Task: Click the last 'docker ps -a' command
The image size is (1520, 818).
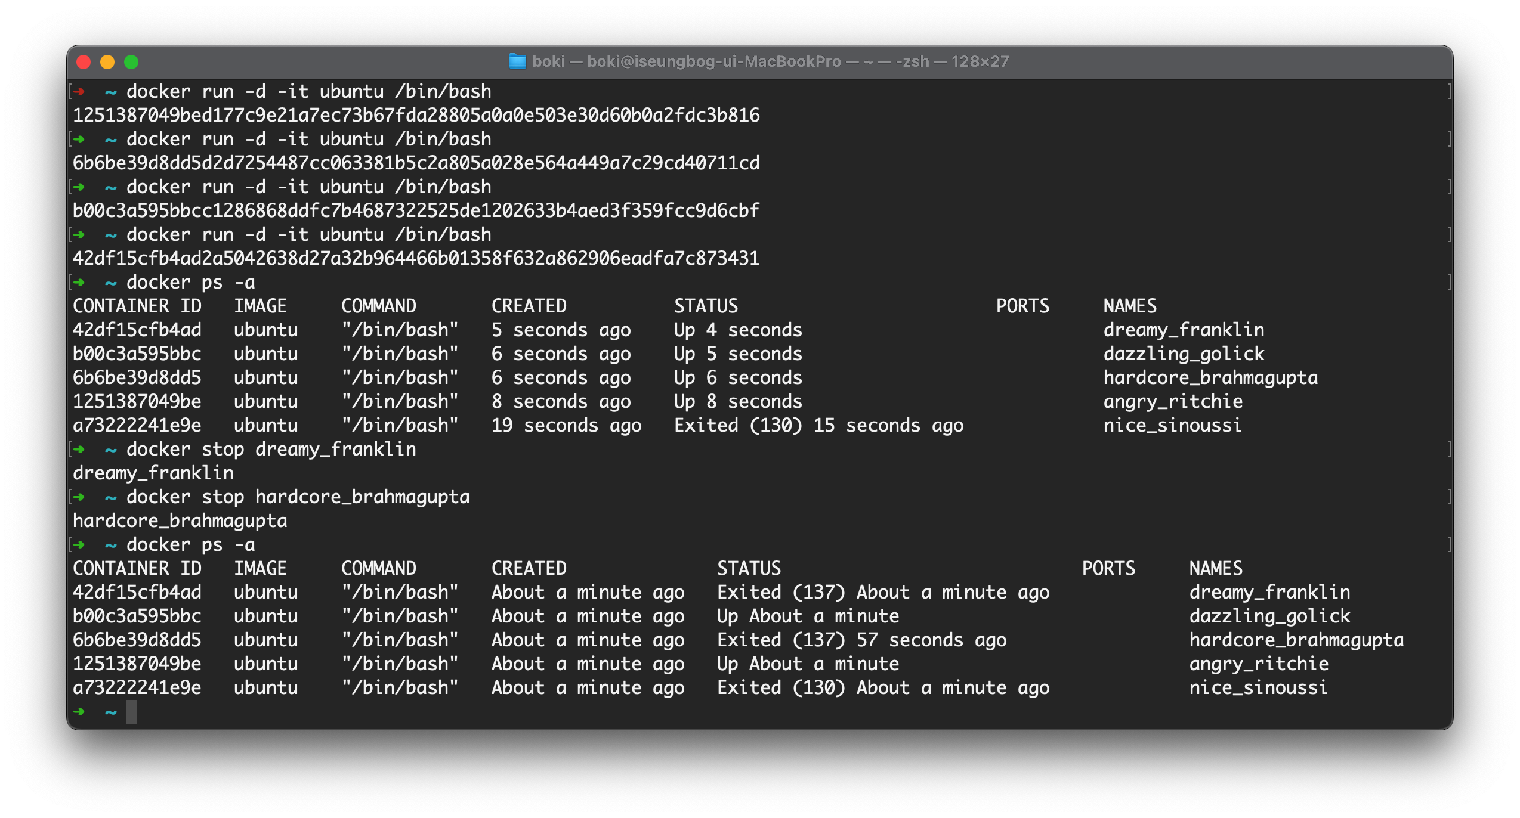Action: click(190, 544)
